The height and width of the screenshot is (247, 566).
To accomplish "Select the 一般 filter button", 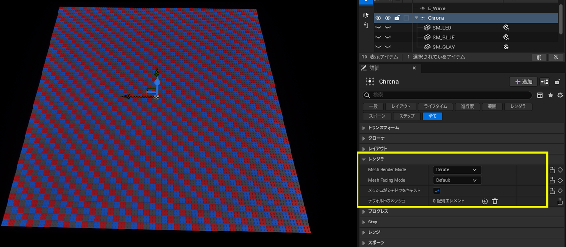I will pyautogui.click(x=372, y=106).
